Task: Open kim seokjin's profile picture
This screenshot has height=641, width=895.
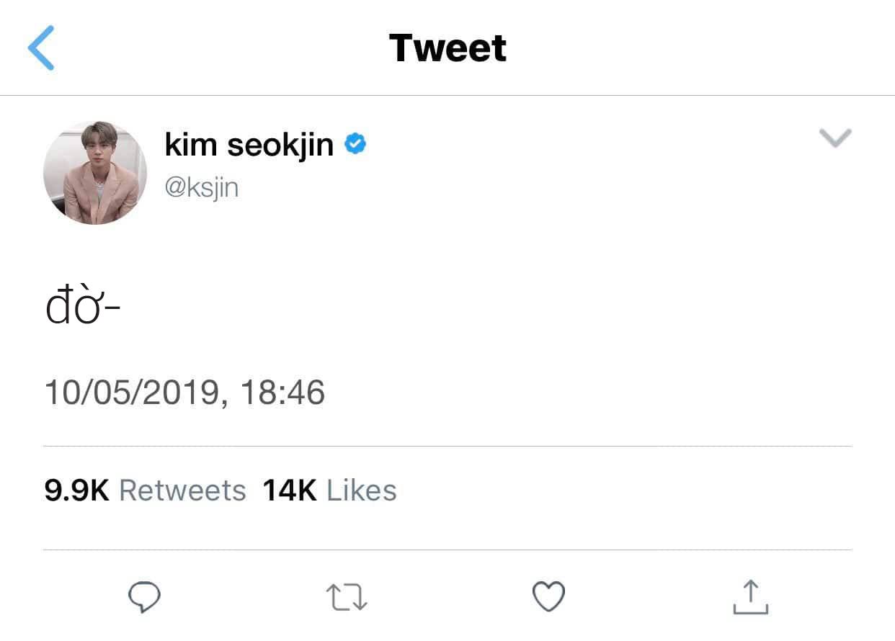Action: click(x=95, y=174)
